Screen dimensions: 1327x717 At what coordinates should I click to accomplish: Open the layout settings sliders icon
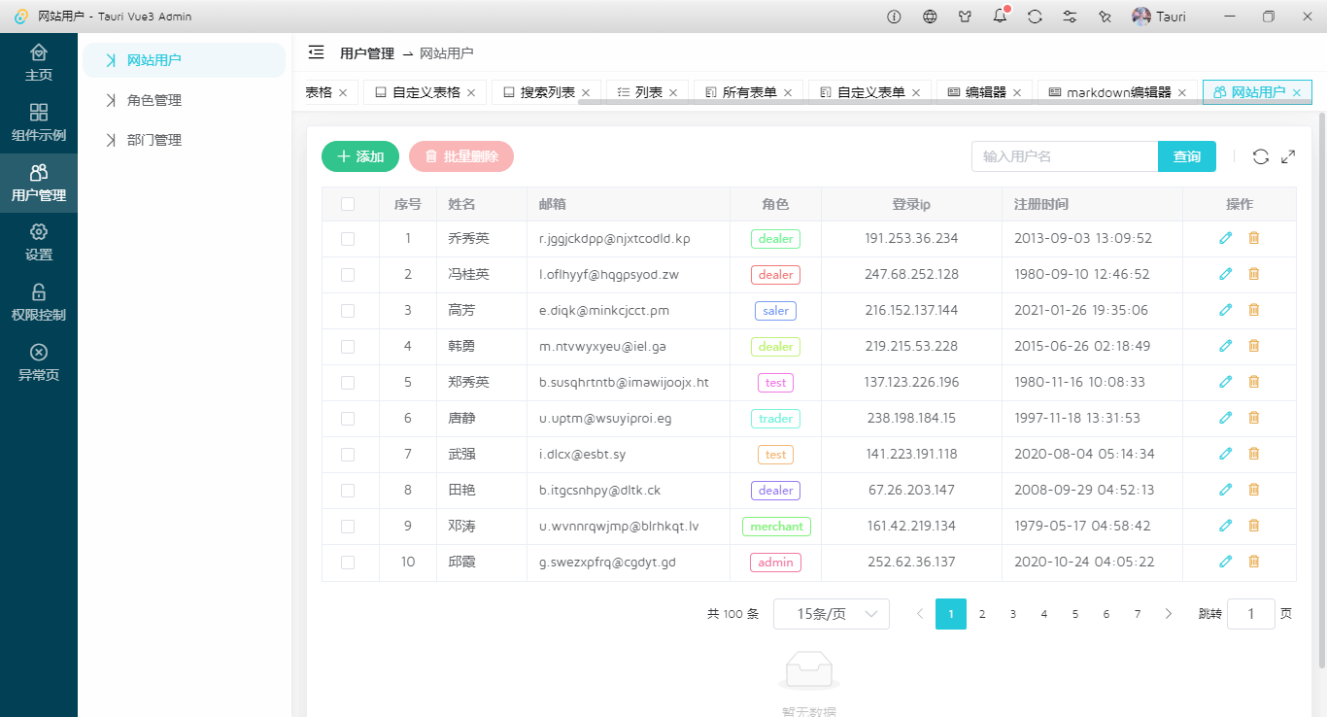pos(1070,17)
